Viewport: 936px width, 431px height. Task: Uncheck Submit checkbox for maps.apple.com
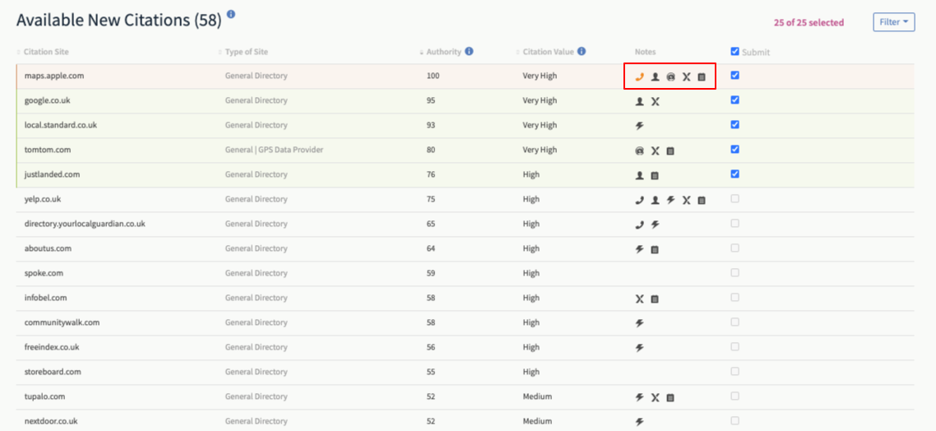point(734,75)
